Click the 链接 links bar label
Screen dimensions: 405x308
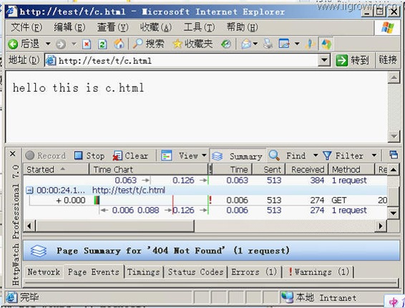pyautogui.click(x=388, y=60)
